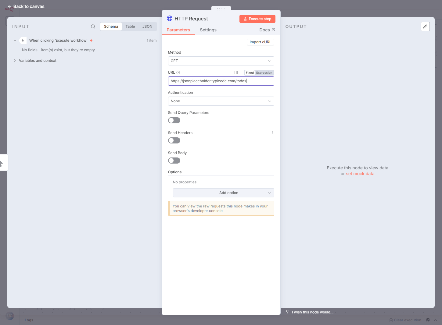Viewport: 442px width, 325px height.
Task: Open the Add option dropdown
Action: pos(224,193)
